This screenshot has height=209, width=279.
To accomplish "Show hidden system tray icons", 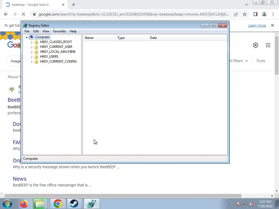I will (x=232, y=204).
